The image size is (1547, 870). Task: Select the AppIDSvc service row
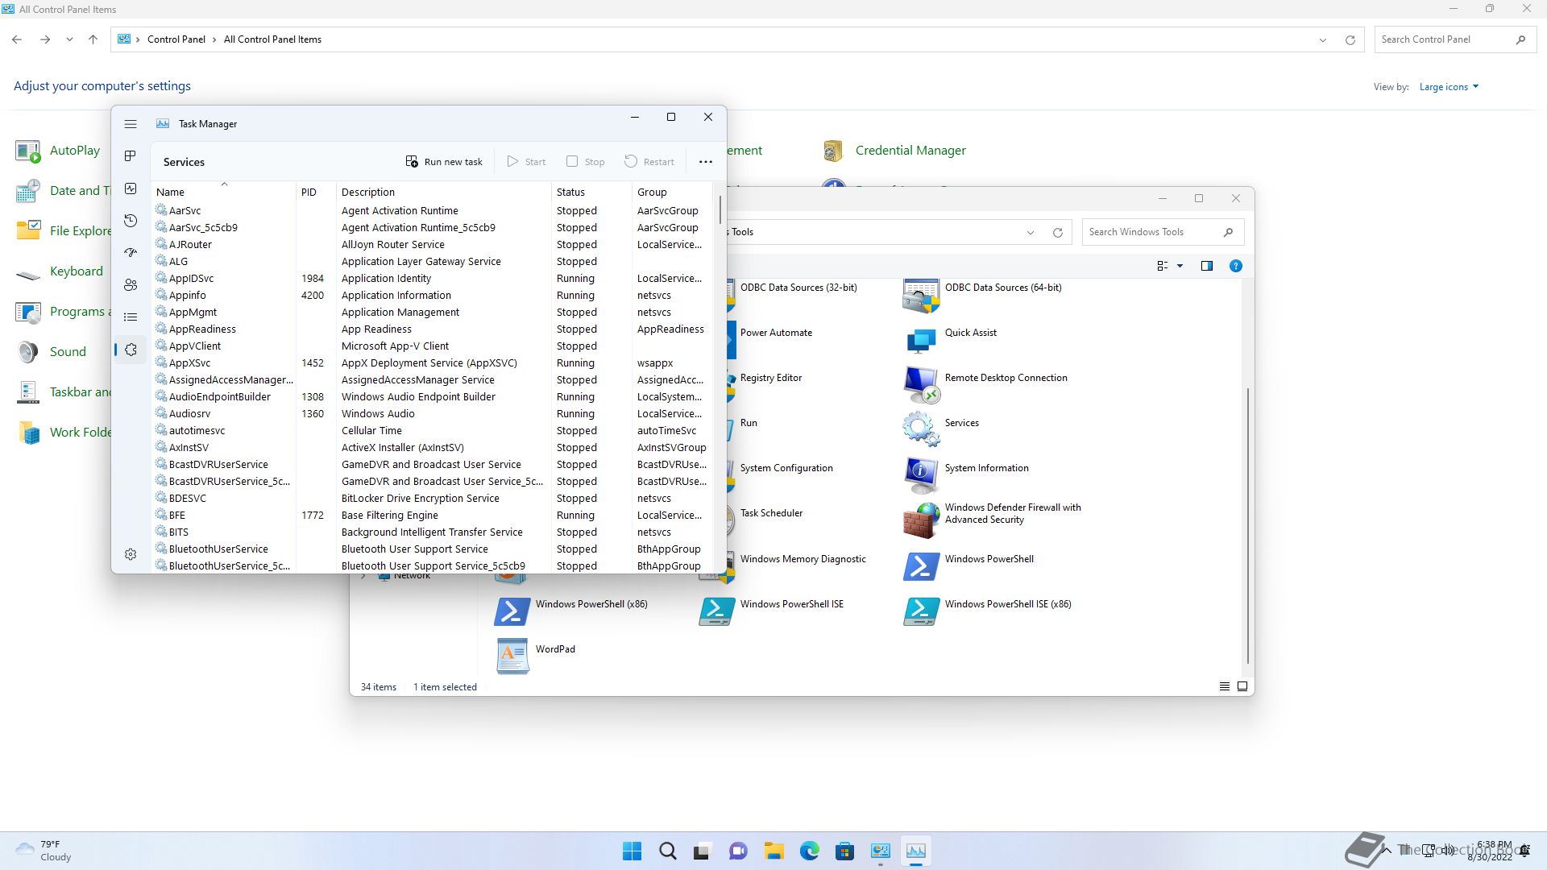pyautogui.click(x=433, y=279)
